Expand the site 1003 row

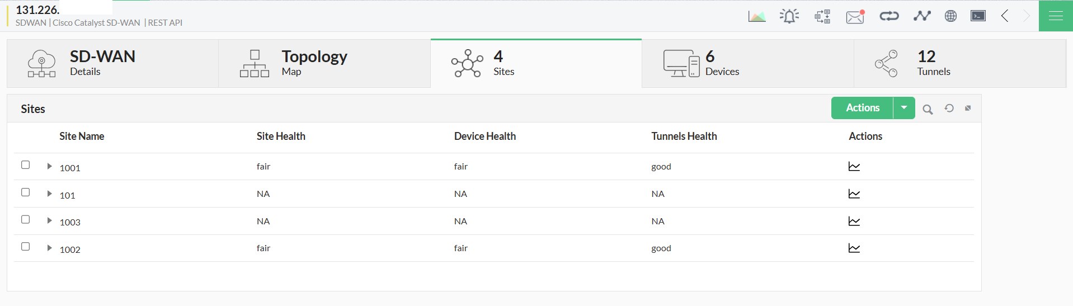pyautogui.click(x=49, y=220)
